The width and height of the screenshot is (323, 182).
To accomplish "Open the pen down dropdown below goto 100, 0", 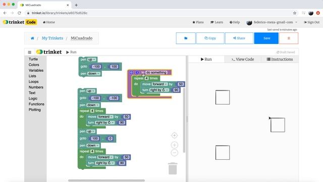I will coord(93,146).
